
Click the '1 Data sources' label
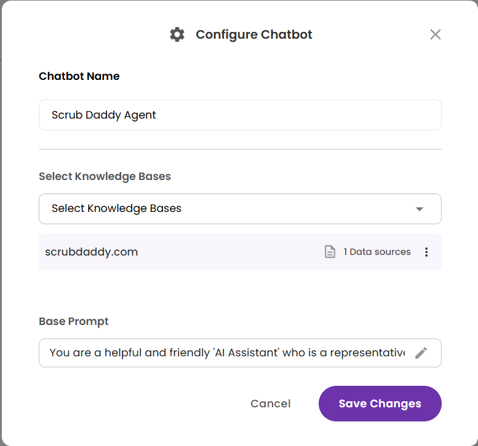point(377,252)
